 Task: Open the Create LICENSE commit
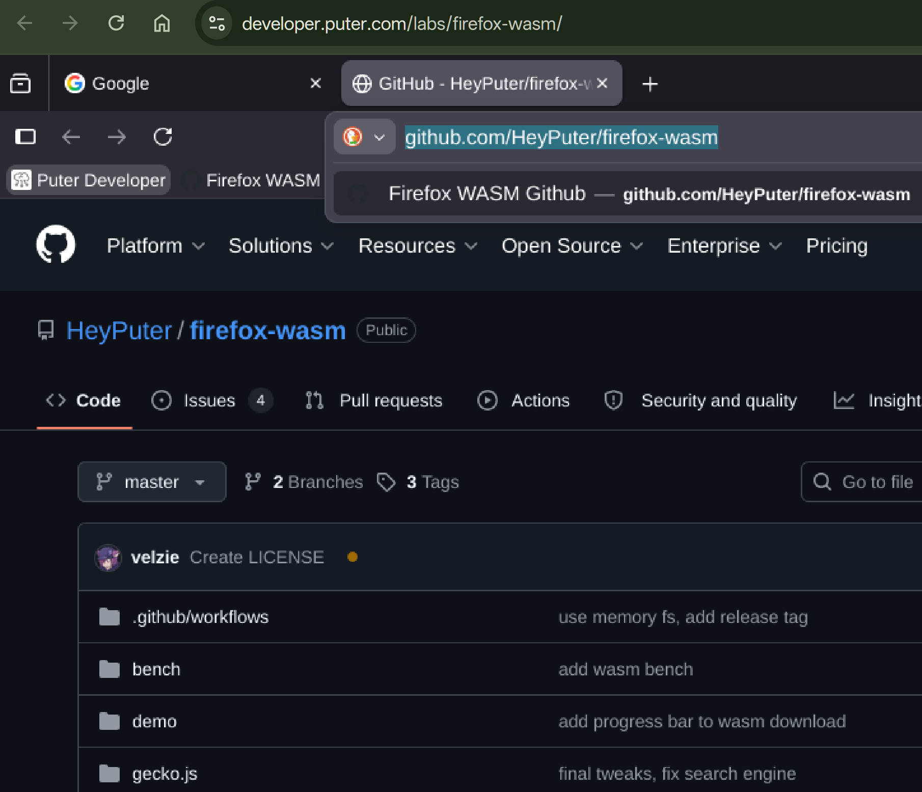pos(257,557)
